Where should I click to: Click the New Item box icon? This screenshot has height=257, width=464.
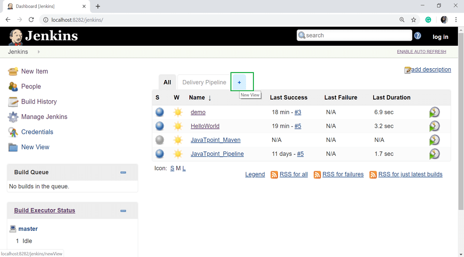coord(13,71)
